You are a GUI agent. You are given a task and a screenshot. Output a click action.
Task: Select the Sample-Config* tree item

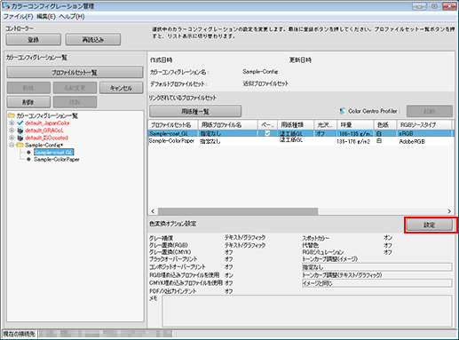[44, 145]
